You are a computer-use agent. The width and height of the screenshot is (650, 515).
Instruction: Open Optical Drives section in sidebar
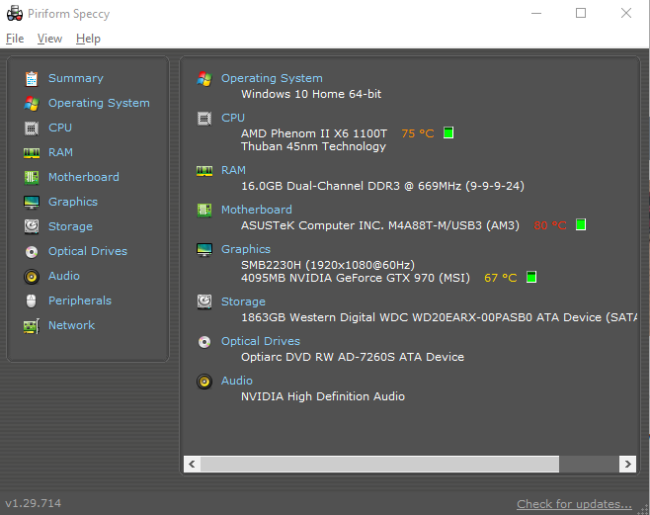pyautogui.click(x=88, y=251)
